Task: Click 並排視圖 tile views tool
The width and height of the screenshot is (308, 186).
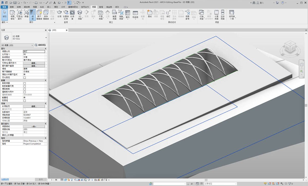Action: (223, 15)
